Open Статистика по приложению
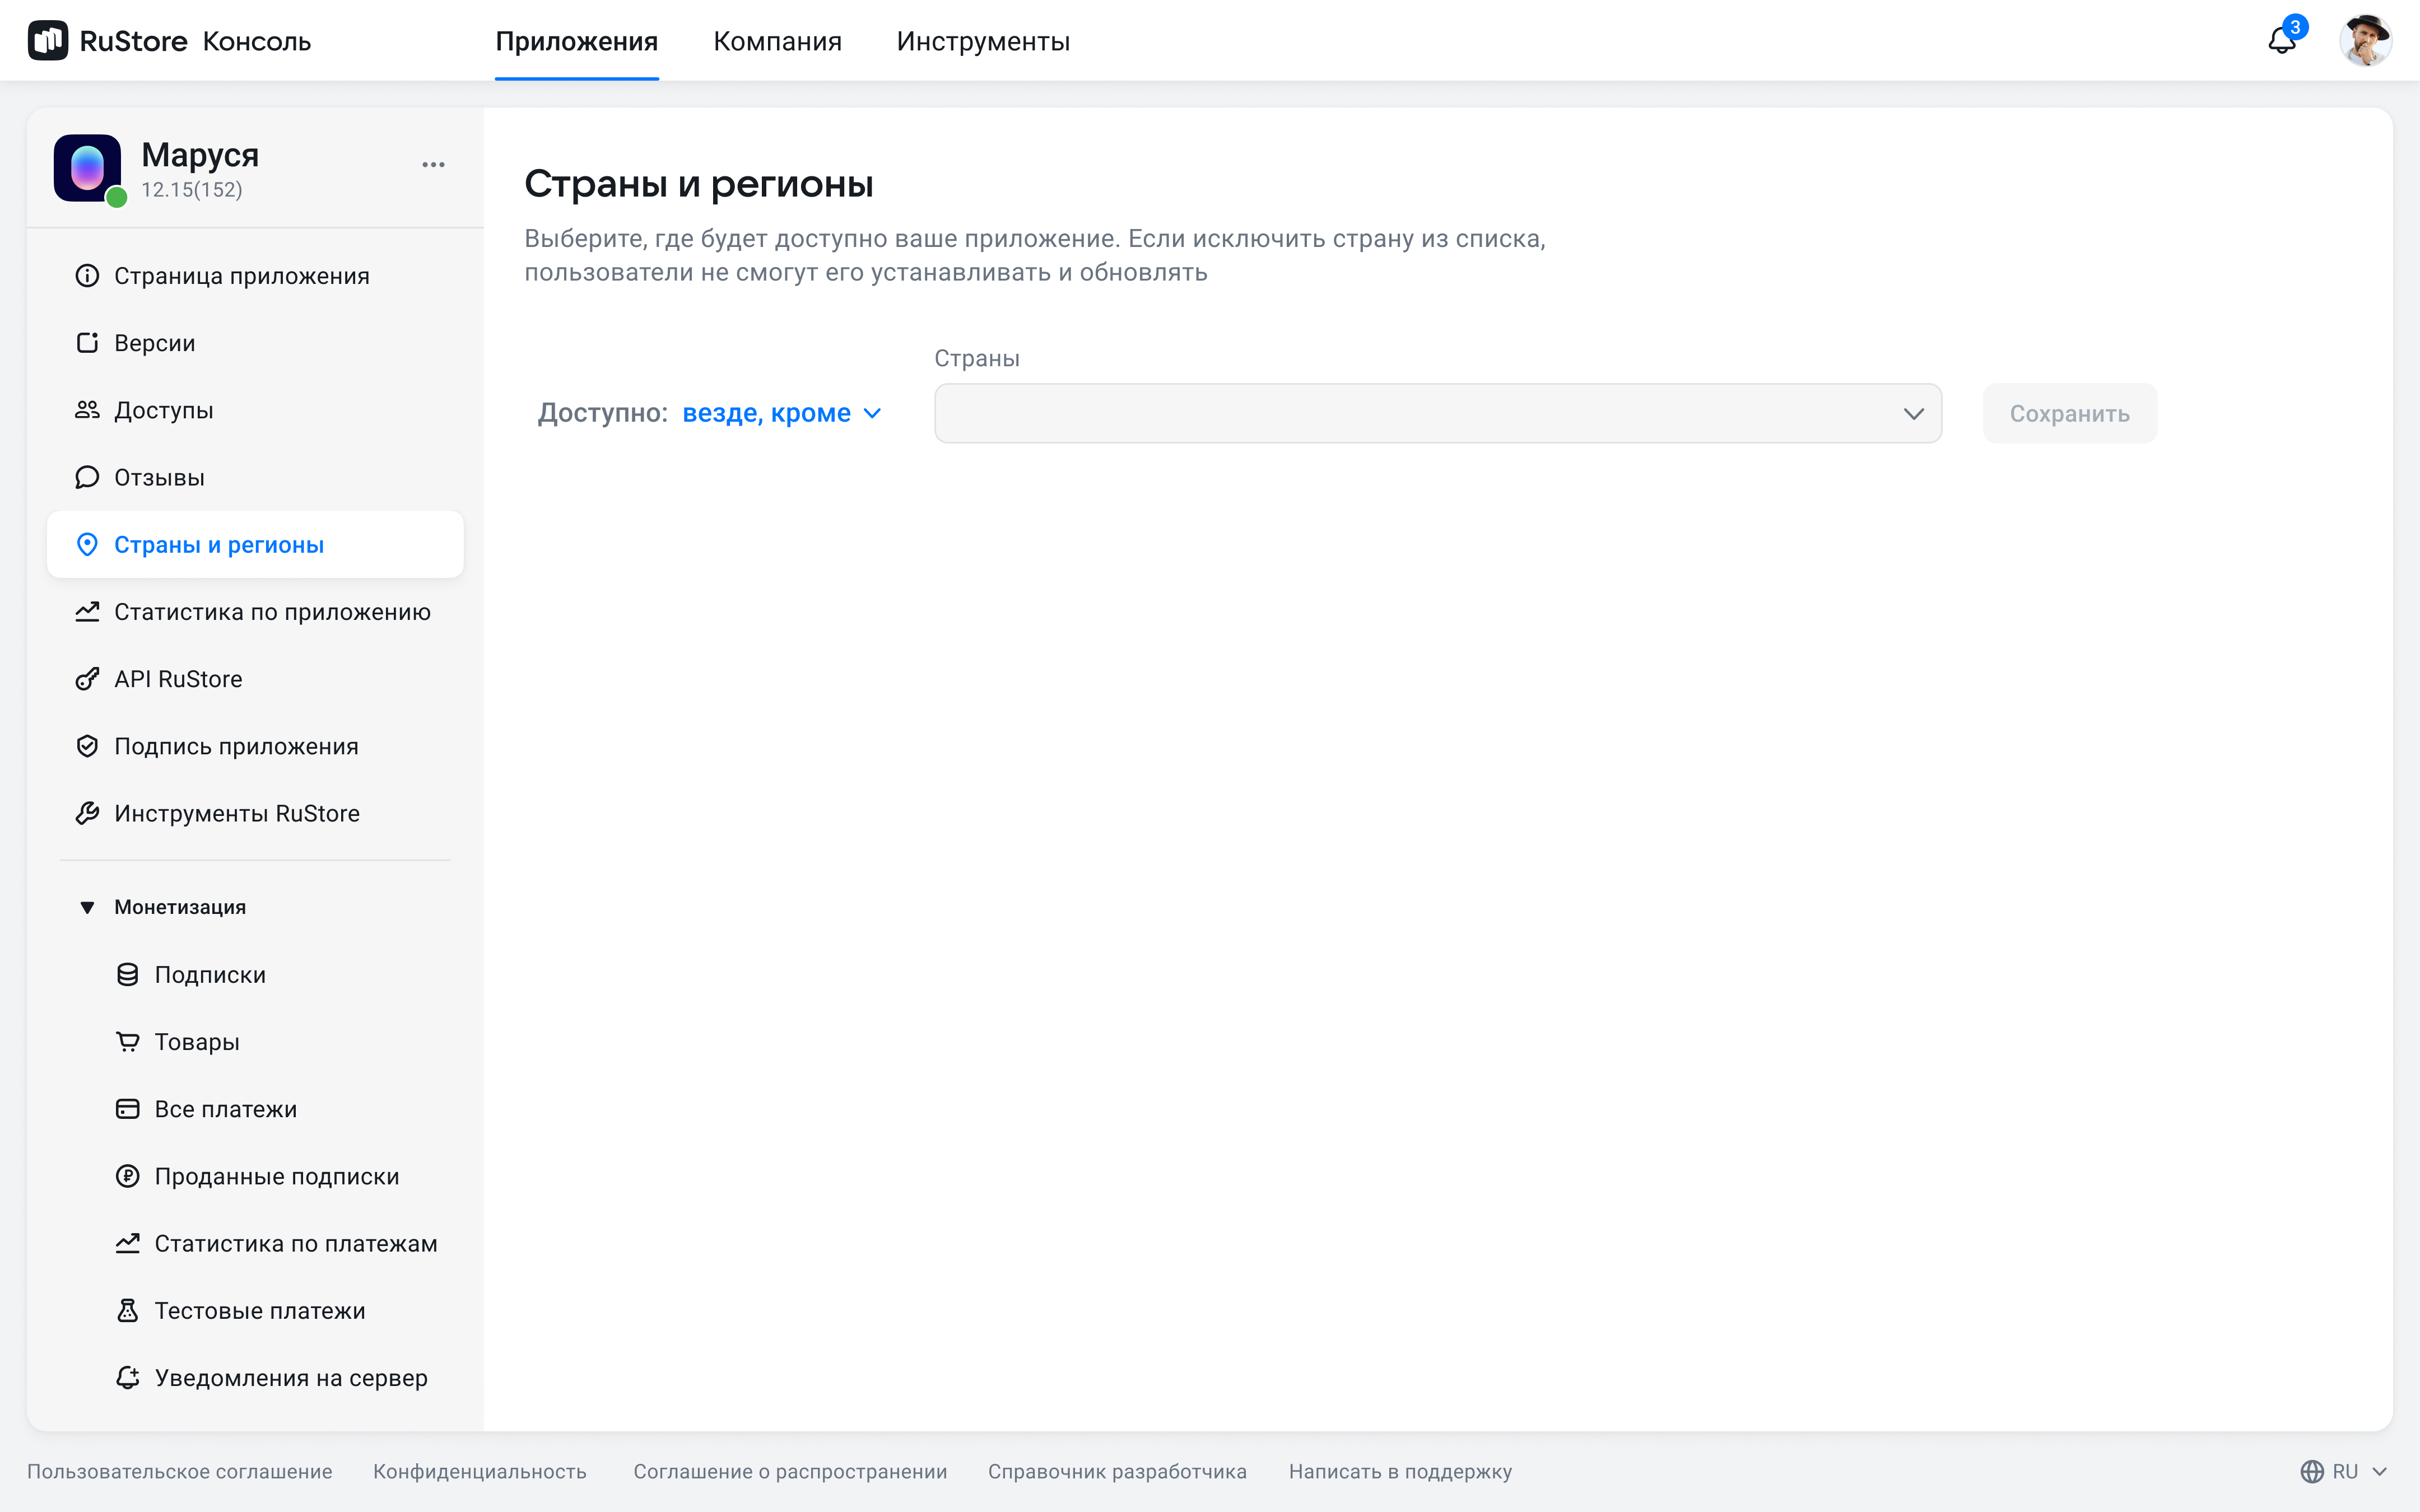Viewport: 2420px width, 1512px height. 255,612
